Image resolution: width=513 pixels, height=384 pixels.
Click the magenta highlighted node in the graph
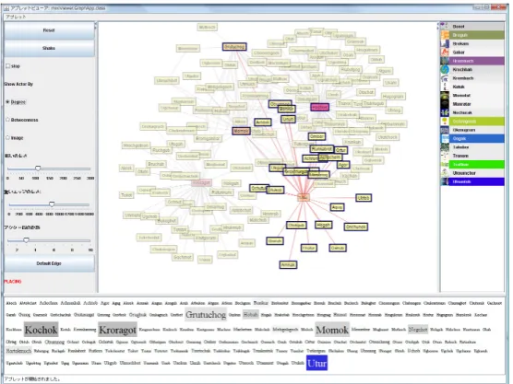point(319,107)
